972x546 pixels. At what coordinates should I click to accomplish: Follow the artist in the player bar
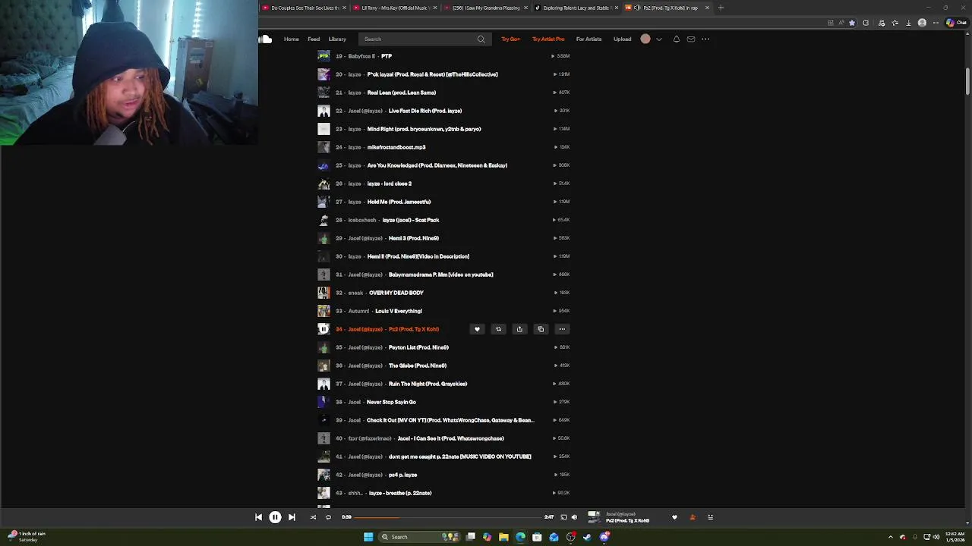click(693, 517)
